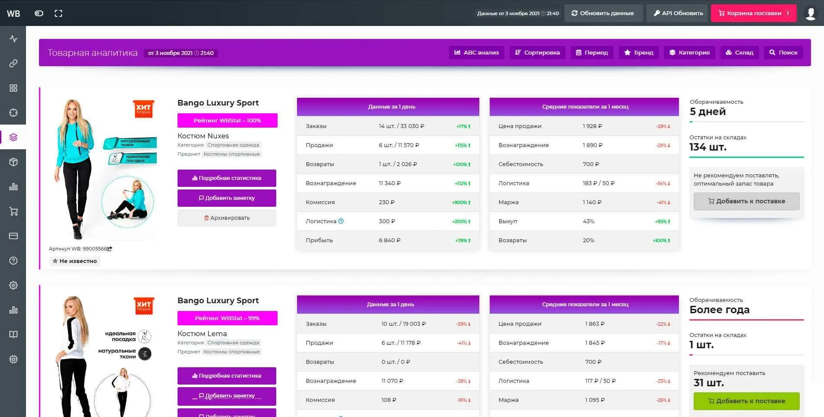The width and height of the screenshot is (824, 417).
Task: Click the Костюм Nuxes product image
Action: point(104,169)
